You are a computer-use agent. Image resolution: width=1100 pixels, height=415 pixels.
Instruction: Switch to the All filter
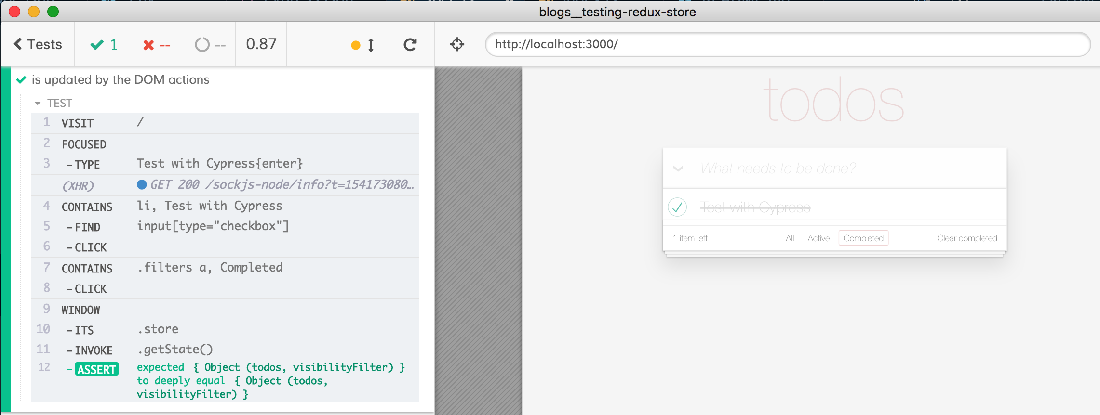coord(790,238)
